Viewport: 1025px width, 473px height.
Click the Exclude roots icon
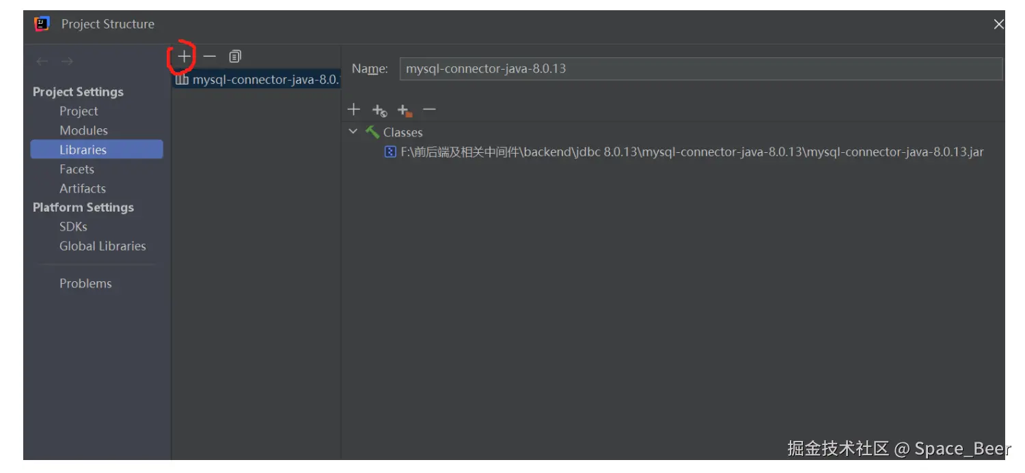point(405,110)
